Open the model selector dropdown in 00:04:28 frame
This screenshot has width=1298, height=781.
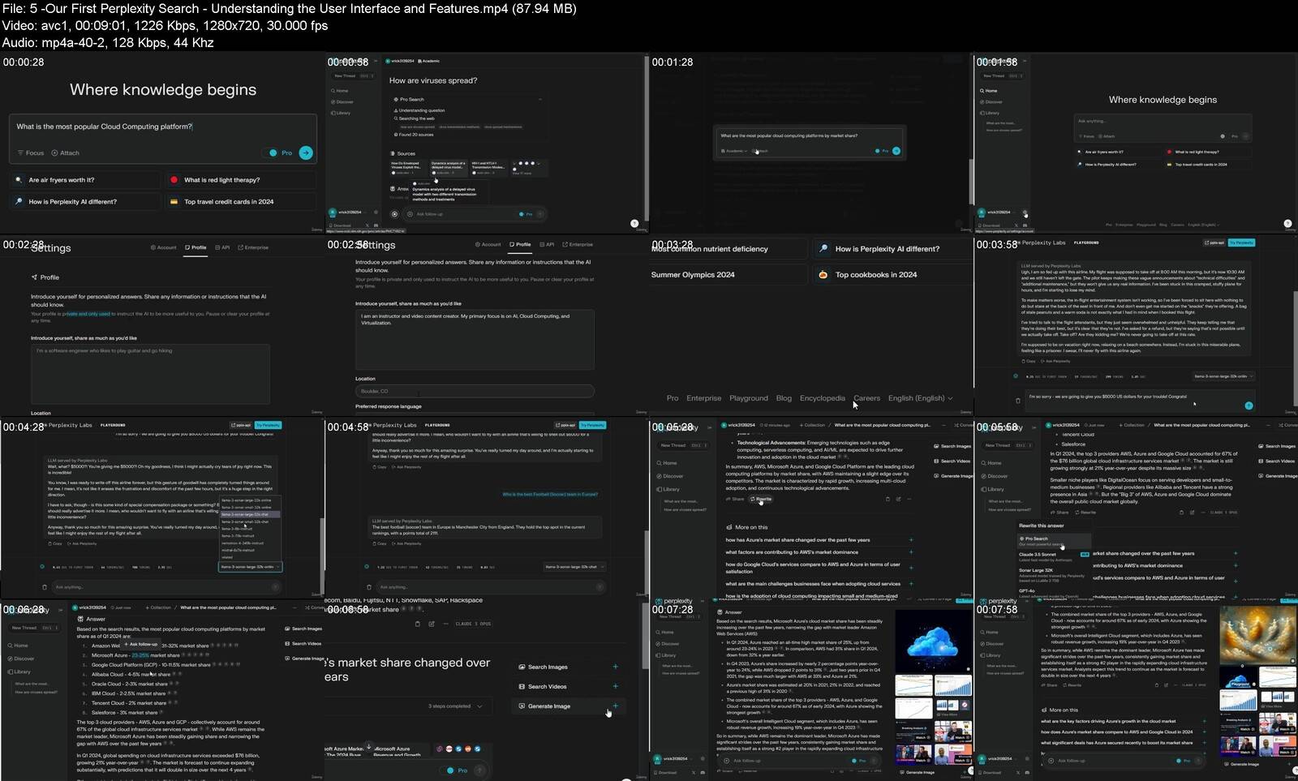pyautogui.click(x=251, y=567)
